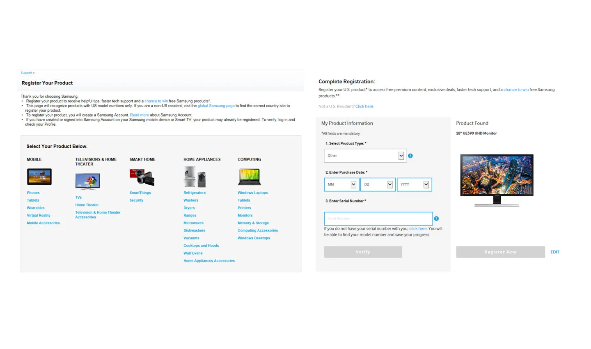The height and width of the screenshot is (349, 591).
Task: Open the Home Appliances Accessories link
Action: click(209, 261)
